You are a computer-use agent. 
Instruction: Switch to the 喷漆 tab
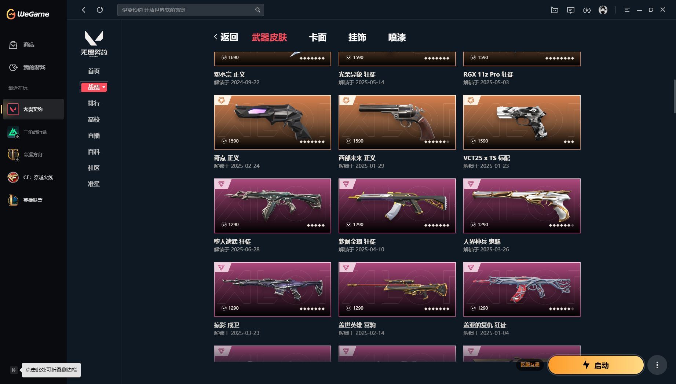click(397, 37)
